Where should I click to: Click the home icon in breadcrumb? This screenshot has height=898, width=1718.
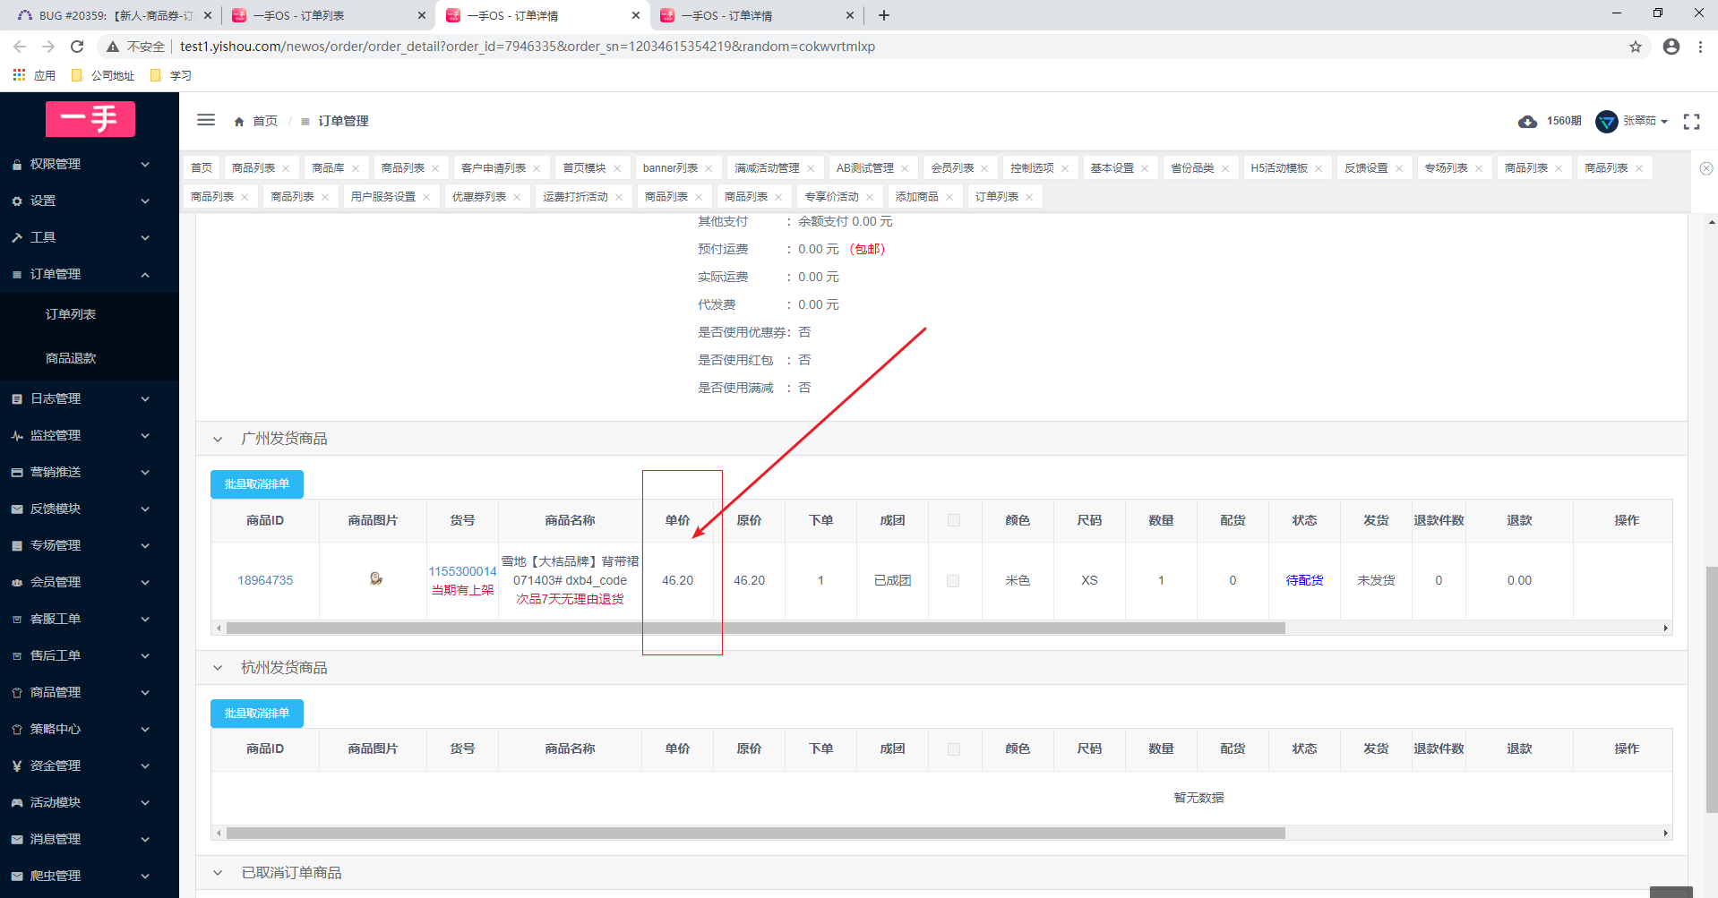(239, 122)
